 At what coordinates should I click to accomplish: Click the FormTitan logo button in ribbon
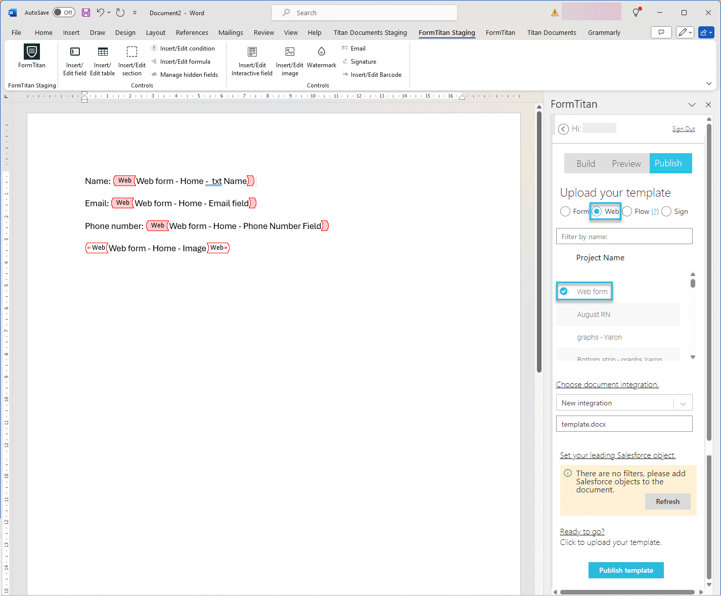tap(32, 56)
